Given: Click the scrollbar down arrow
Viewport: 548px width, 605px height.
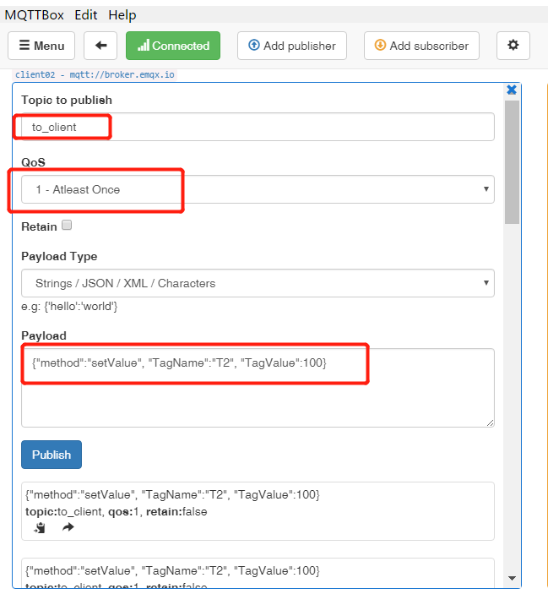Looking at the screenshot, I should pos(512,578).
